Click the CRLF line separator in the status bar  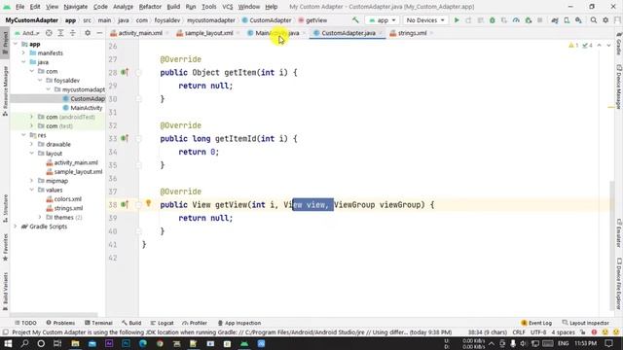coord(519,332)
